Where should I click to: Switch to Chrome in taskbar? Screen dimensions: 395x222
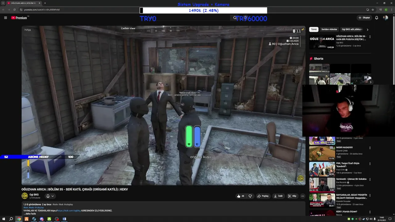[x=19, y=219]
